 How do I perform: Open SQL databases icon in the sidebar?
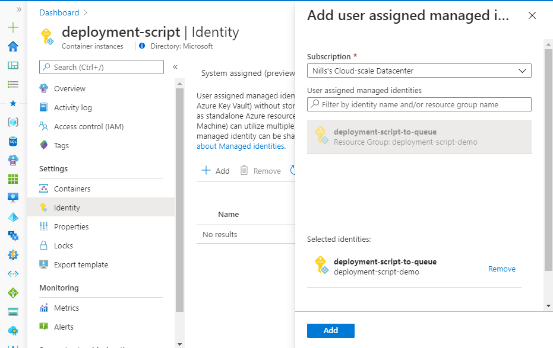13,141
